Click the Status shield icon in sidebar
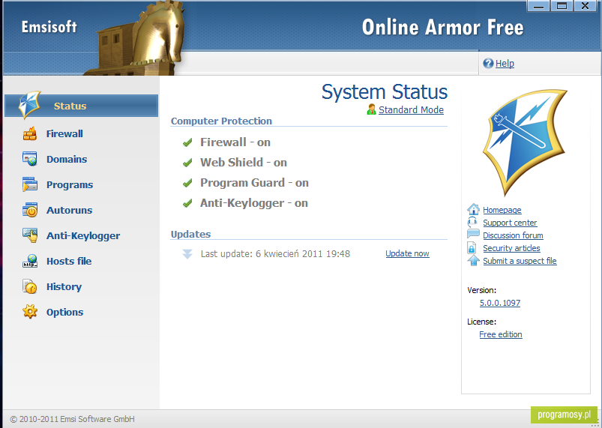This screenshot has width=602, height=428. pyautogui.click(x=29, y=104)
